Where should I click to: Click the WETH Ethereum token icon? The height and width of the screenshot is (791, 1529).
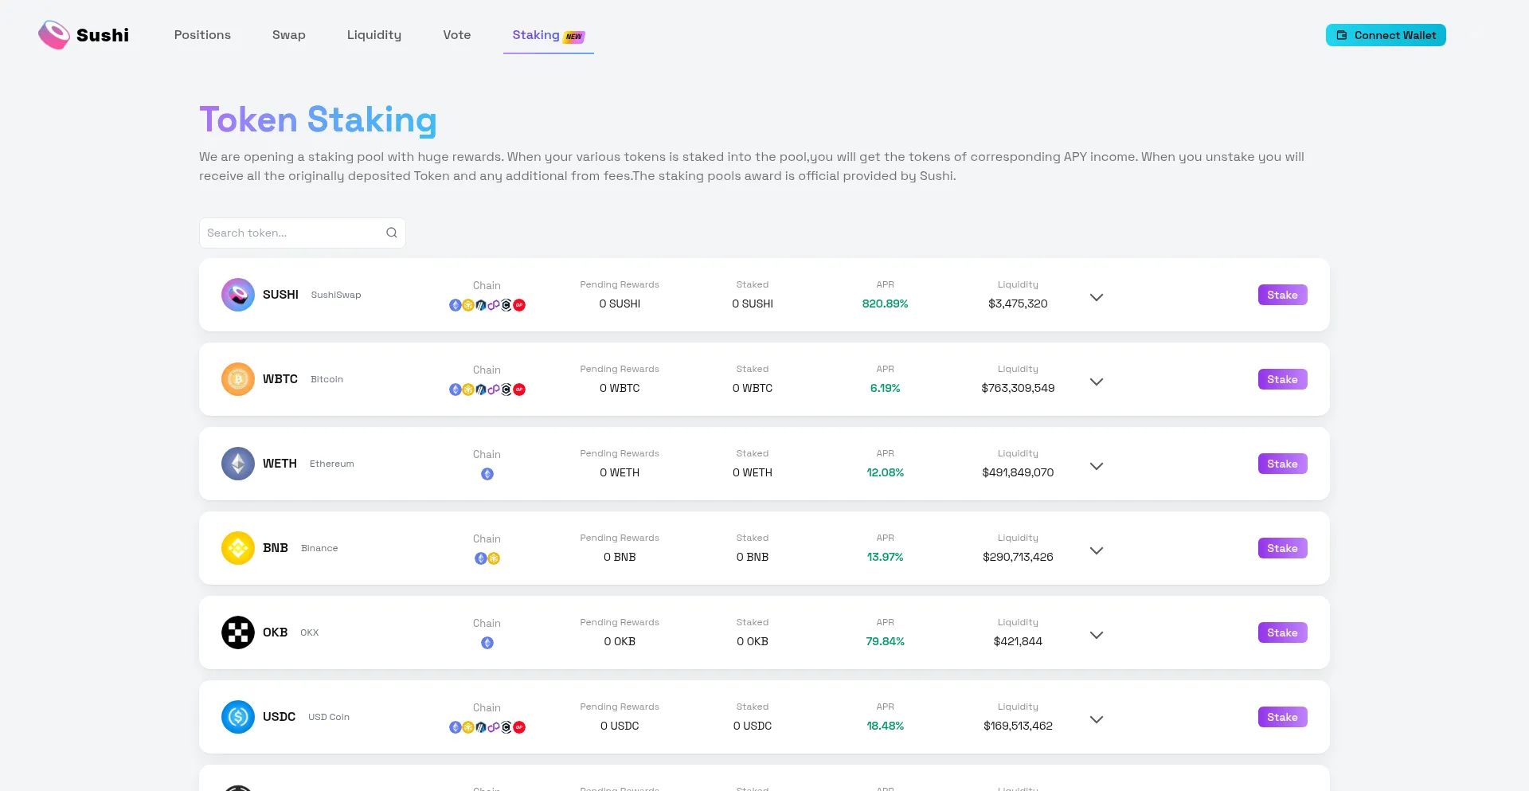click(x=238, y=464)
